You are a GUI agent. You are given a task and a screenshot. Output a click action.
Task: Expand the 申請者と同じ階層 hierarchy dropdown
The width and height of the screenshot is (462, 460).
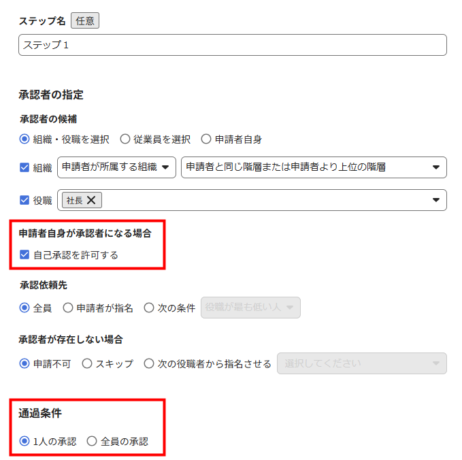tap(314, 167)
